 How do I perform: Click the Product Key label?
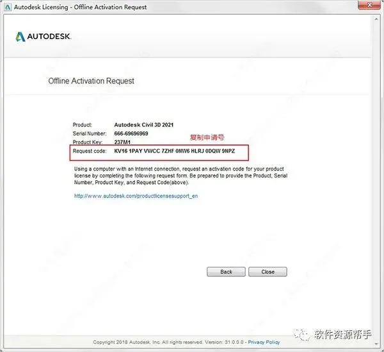click(x=88, y=142)
